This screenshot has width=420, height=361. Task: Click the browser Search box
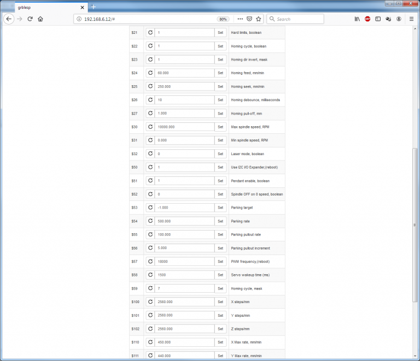295,19
